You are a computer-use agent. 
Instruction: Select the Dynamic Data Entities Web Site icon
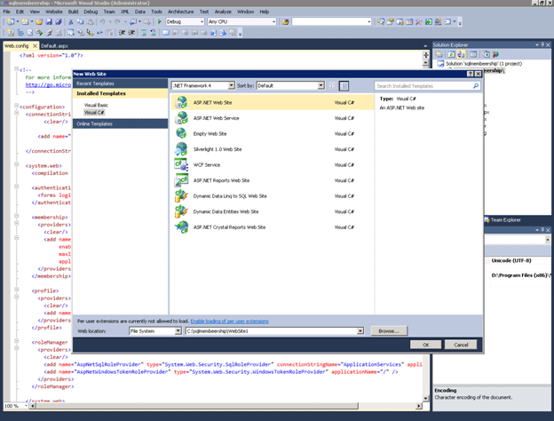(181, 211)
